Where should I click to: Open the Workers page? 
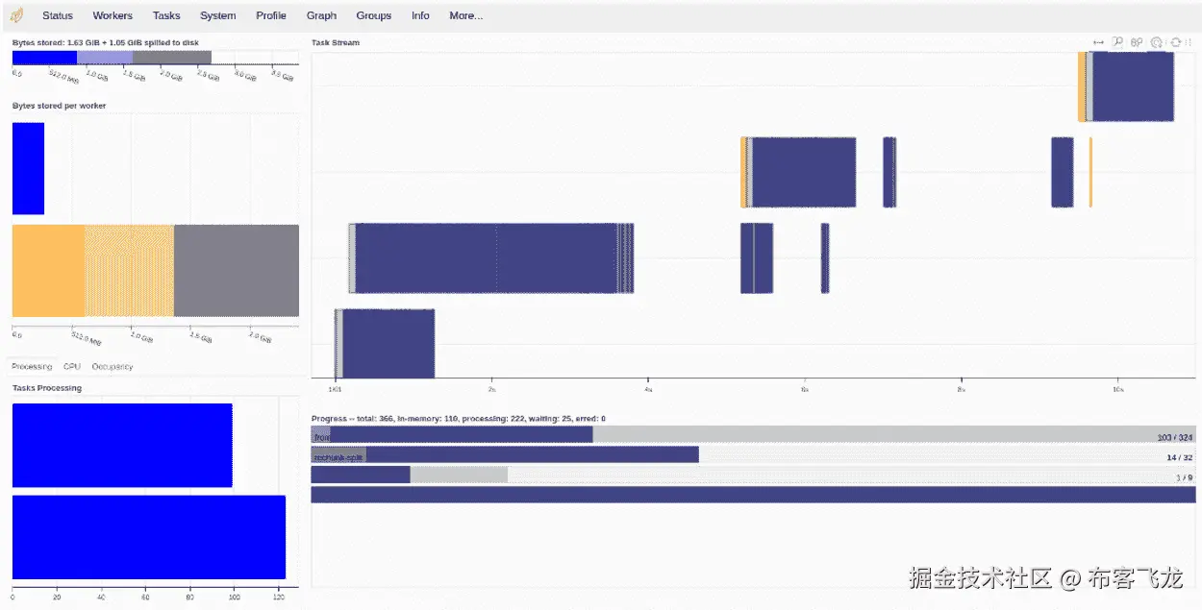[113, 15]
